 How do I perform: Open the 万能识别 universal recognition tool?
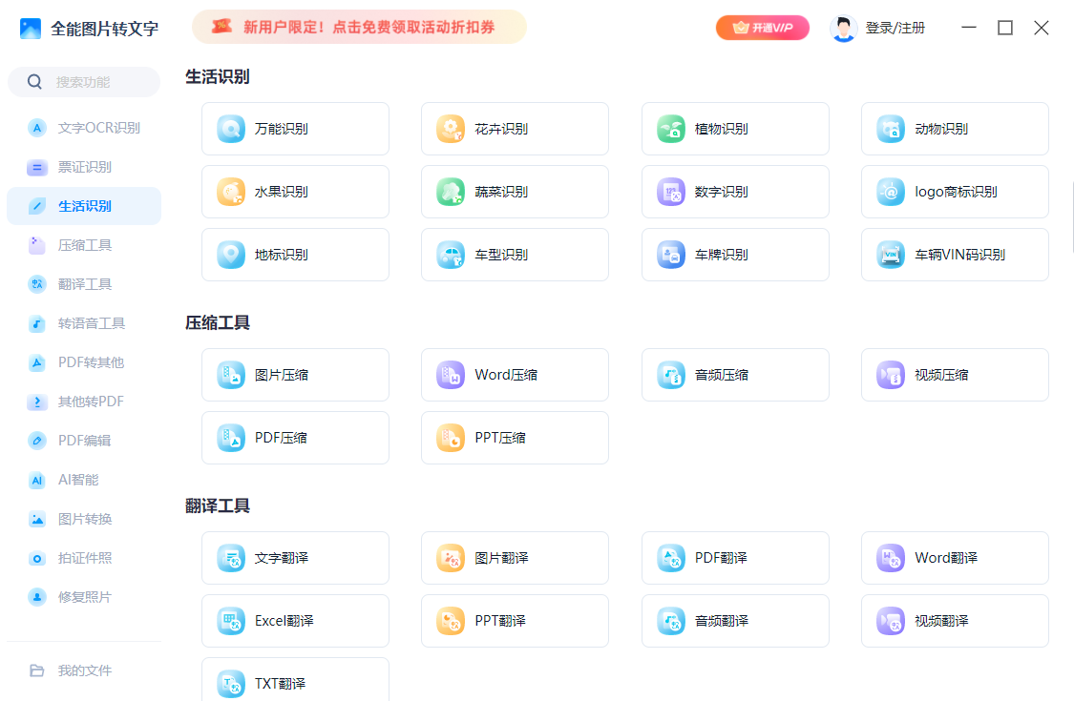[294, 129]
